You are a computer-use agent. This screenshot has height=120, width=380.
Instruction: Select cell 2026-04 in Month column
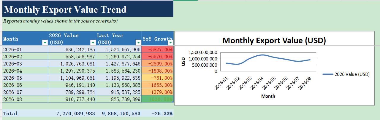(25, 71)
